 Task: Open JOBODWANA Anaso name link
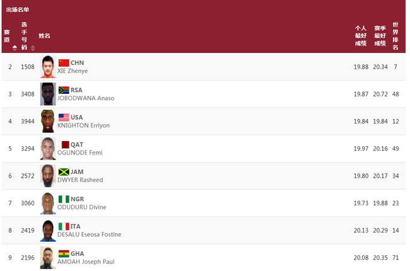(86, 98)
